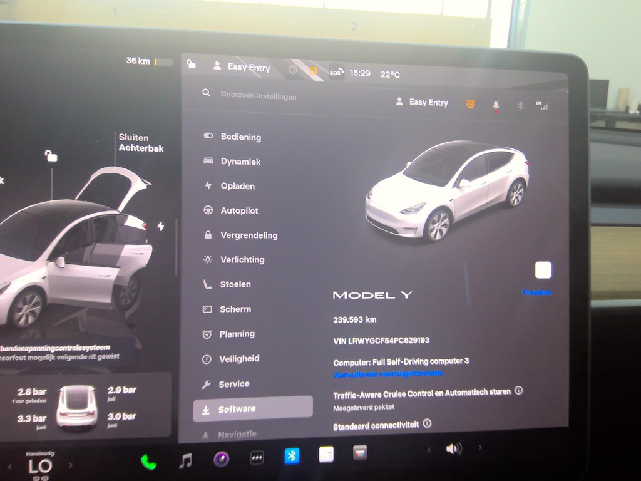Tap the tire pressure car thumbnail
Viewport: 641px width, 481px height.
[77, 407]
